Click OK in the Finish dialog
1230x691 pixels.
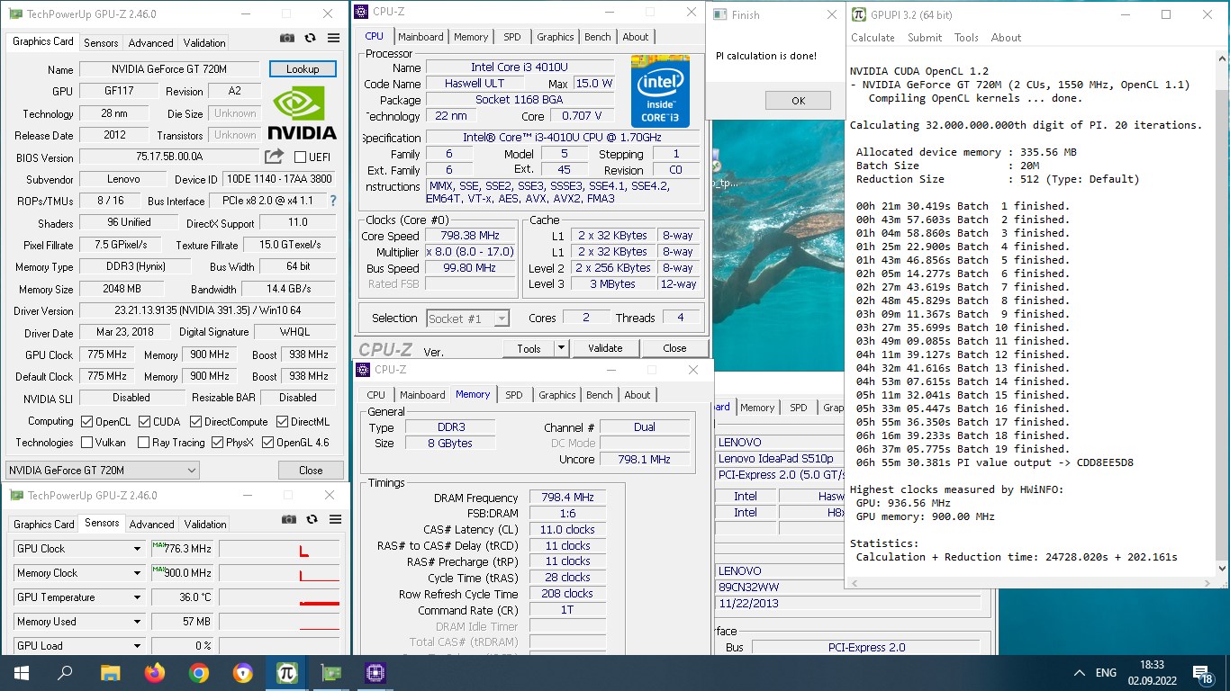[798, 101]
